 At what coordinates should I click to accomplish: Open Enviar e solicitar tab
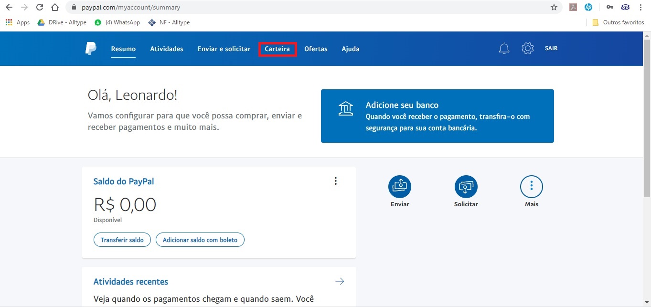(224, 49)
